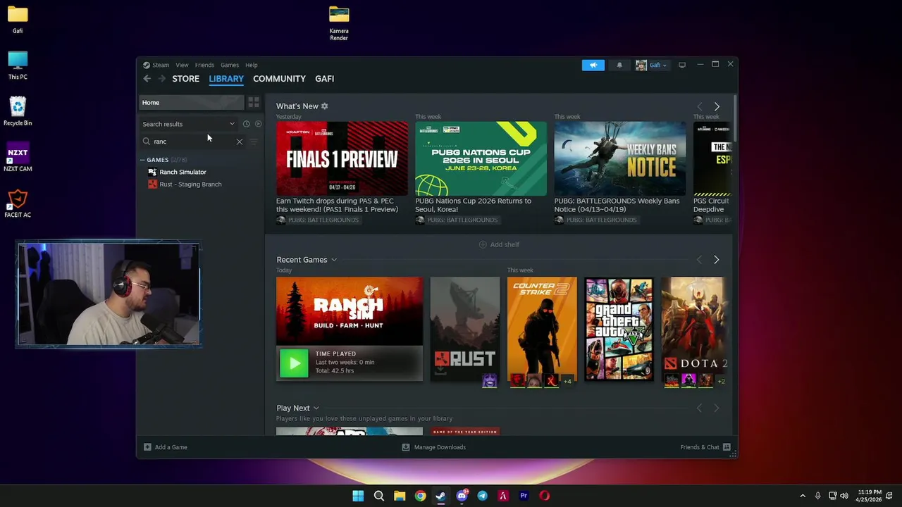Open the collections grid view icon
The height and width of the screenshot is (507, 902).
point(254,103)
